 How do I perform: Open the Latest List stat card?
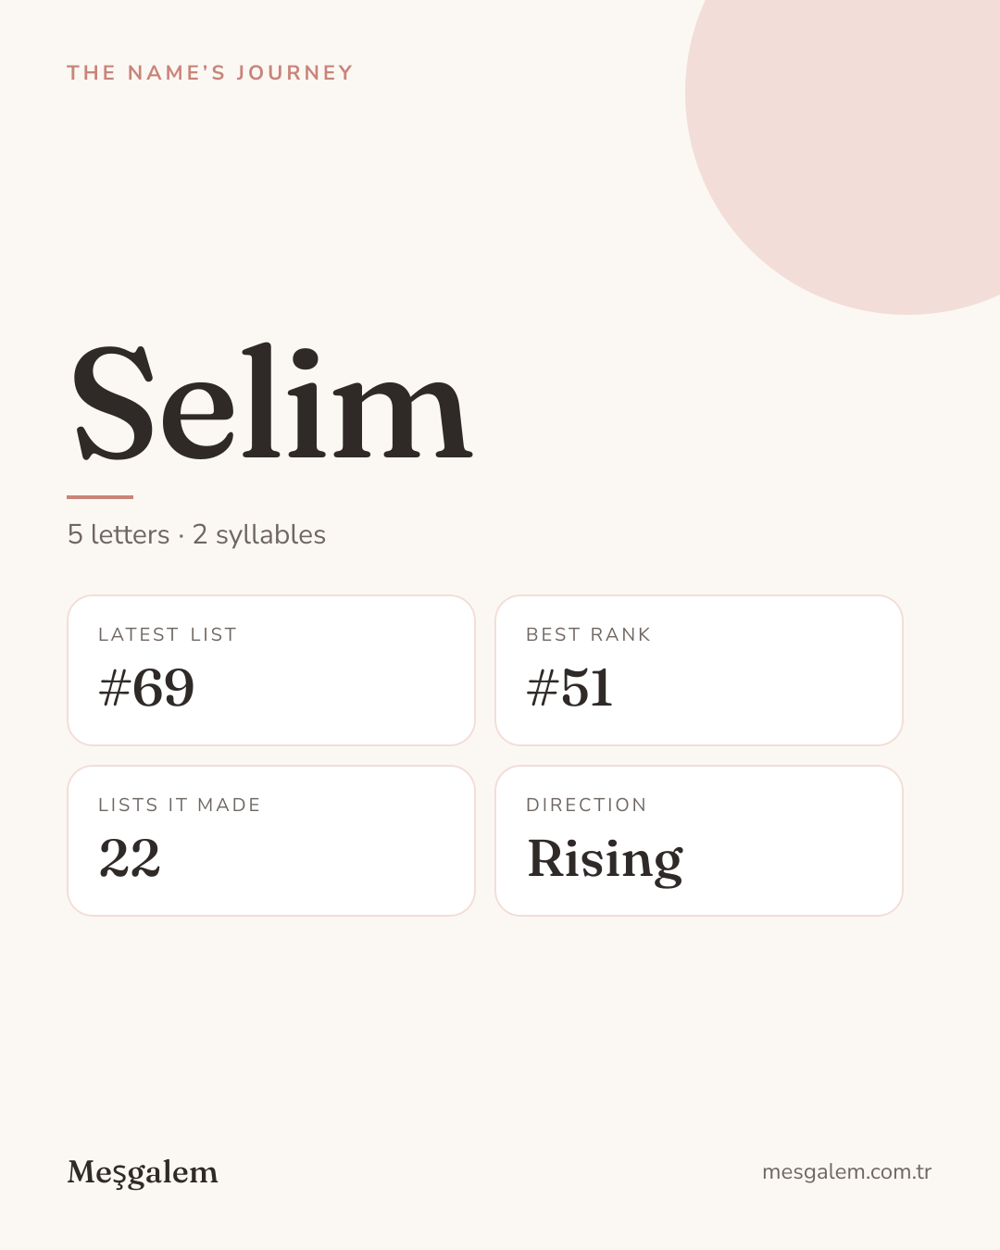(271, 670)
